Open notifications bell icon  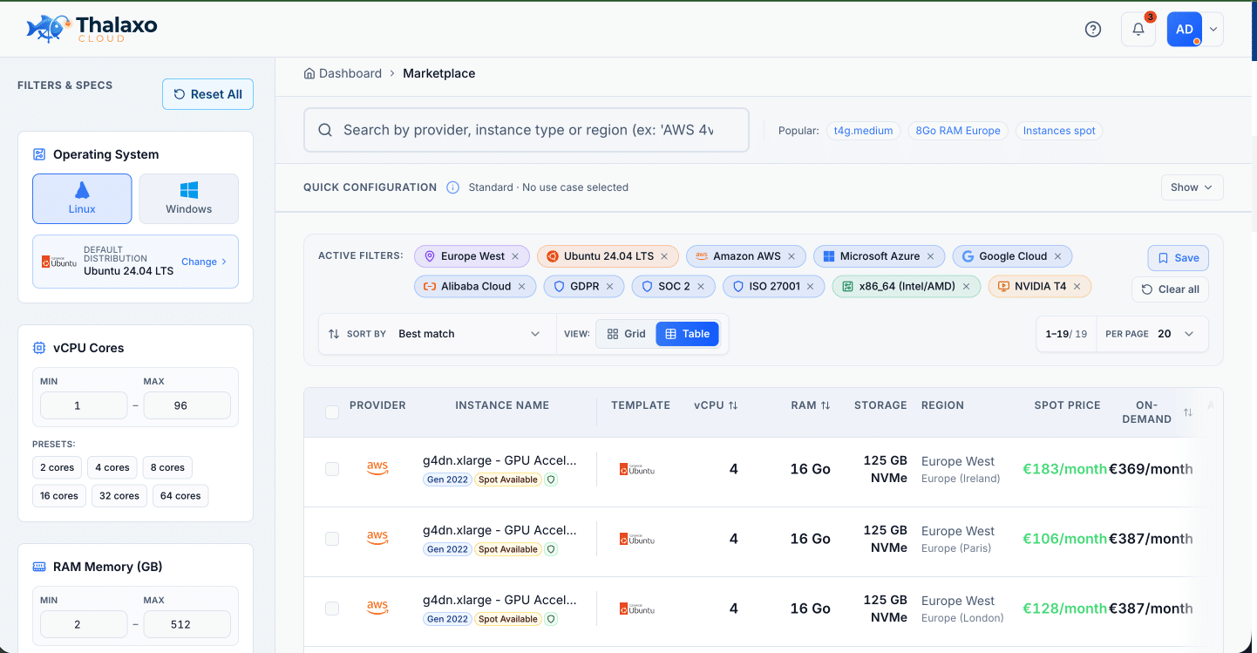[x=1138, y=29]
